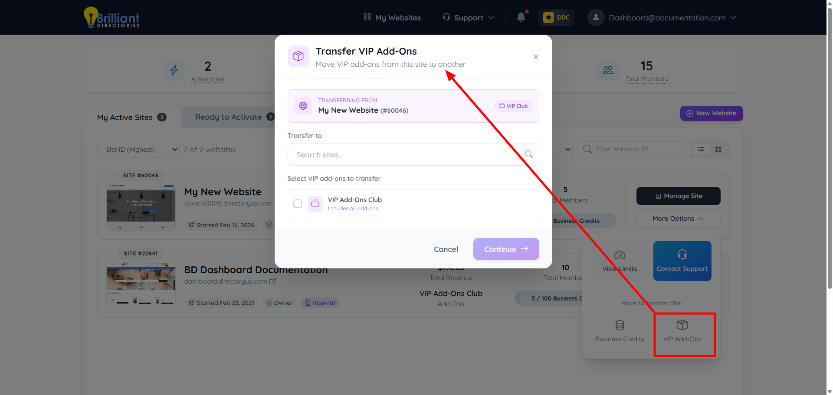Open the Dashboard@documentation.com account menu
Image resolution: width=833 pixels, height=395 pixels.
click(662, 17)
